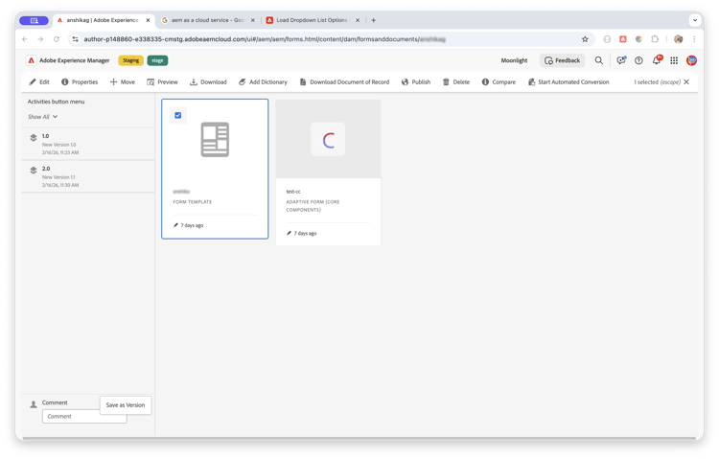Viewport: 719px width, 459px height.
Task: Start Automated Conversion from toolbar
Action: (568, 82)
